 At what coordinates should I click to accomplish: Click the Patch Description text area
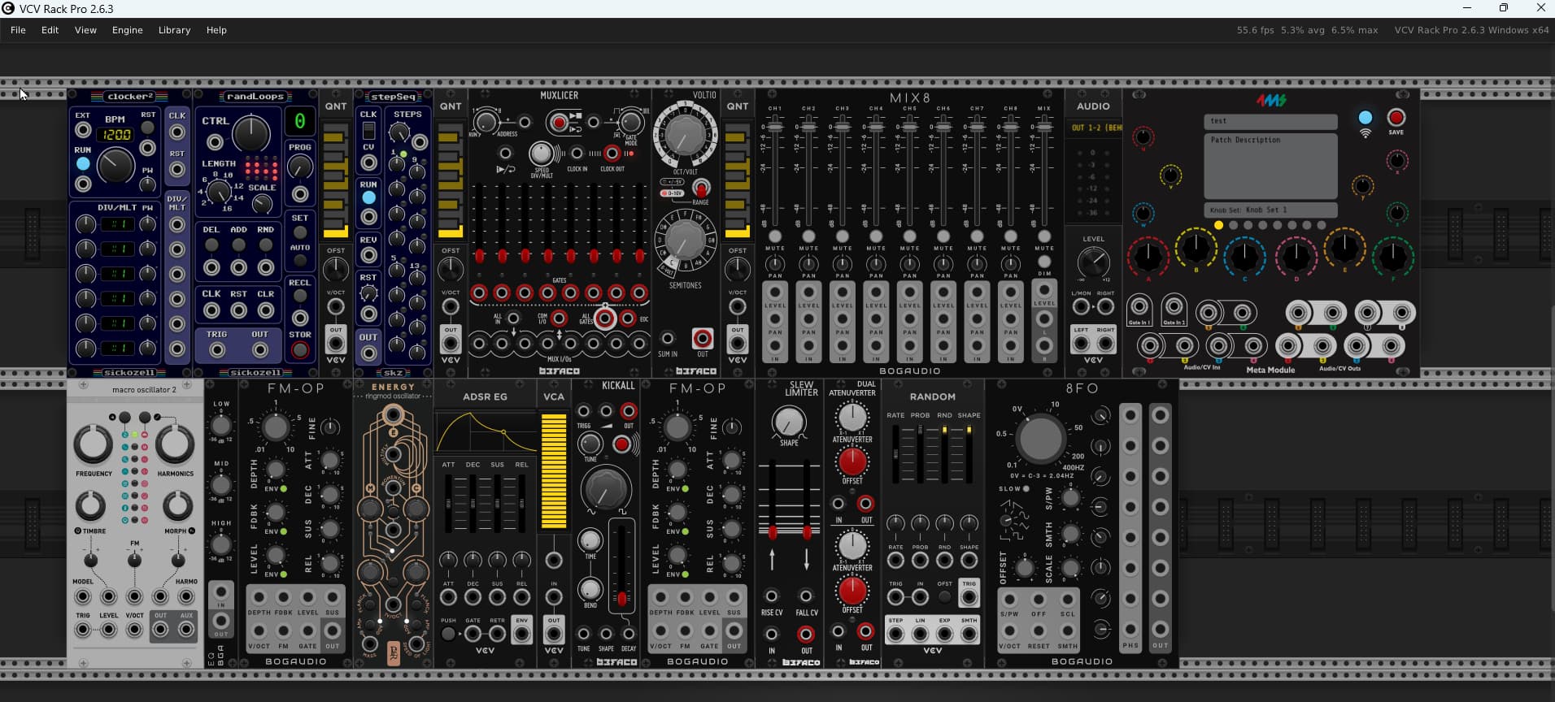tap(1270, 166)
